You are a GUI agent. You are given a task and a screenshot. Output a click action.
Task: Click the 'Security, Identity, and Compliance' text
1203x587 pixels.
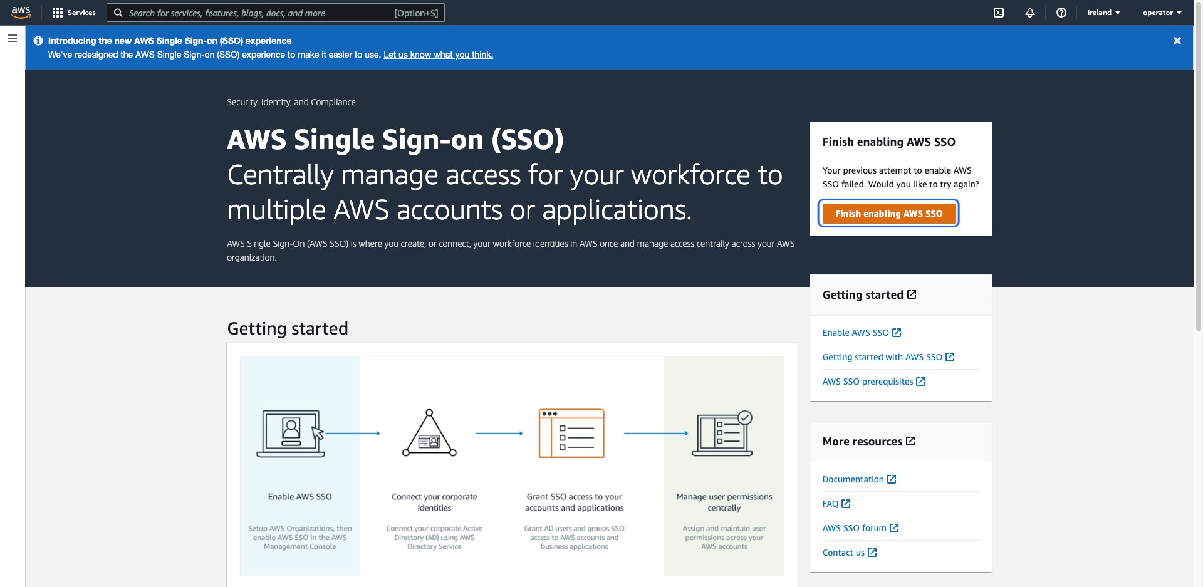tap(291, 102)
